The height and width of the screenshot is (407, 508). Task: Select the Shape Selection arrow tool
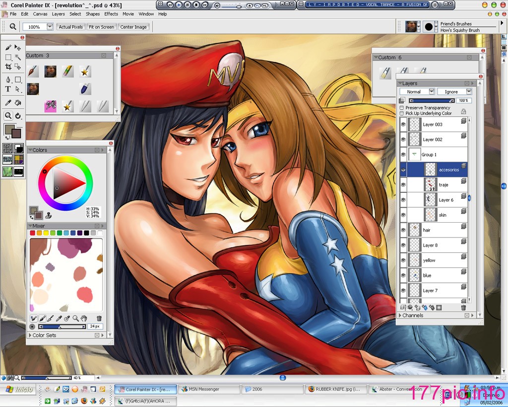point(18,89)
